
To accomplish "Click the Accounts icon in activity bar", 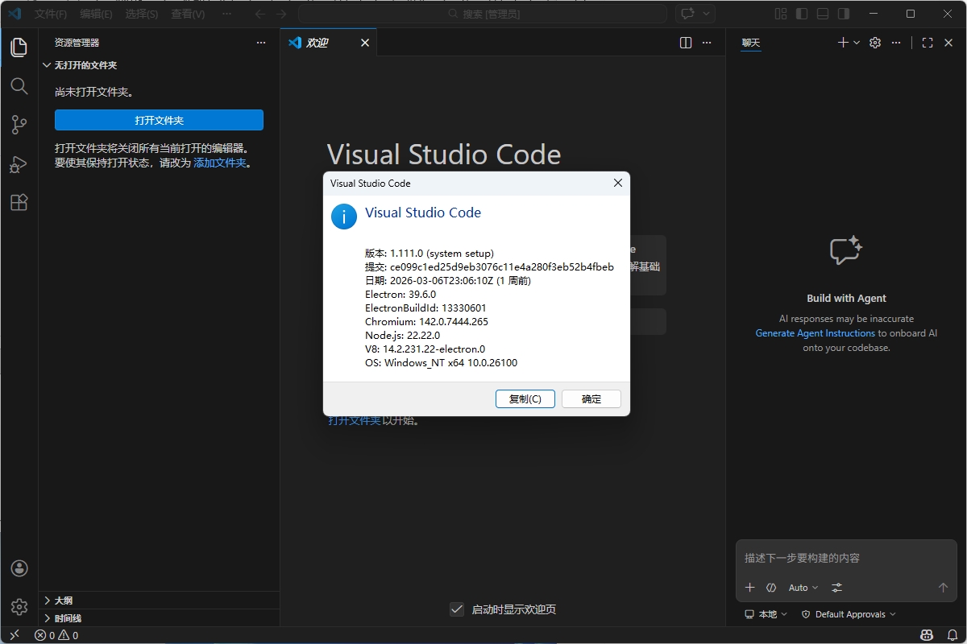I will (x=19, y=568).
